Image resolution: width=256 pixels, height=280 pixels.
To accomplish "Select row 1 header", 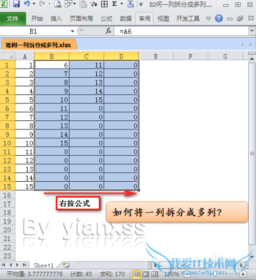I will click(7, 65).
